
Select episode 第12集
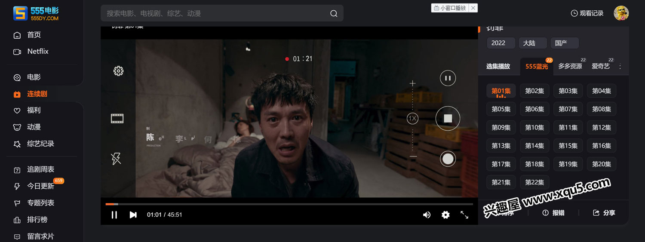pyautogui.click(x=602, y=128)
